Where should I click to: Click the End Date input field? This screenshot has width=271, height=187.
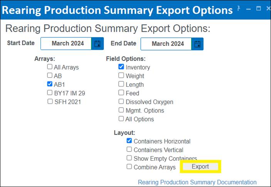[167, 44]
